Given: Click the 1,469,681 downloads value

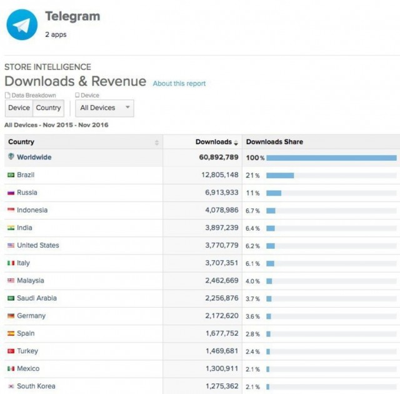Looking at the screenshot, I should coord(222,351).
